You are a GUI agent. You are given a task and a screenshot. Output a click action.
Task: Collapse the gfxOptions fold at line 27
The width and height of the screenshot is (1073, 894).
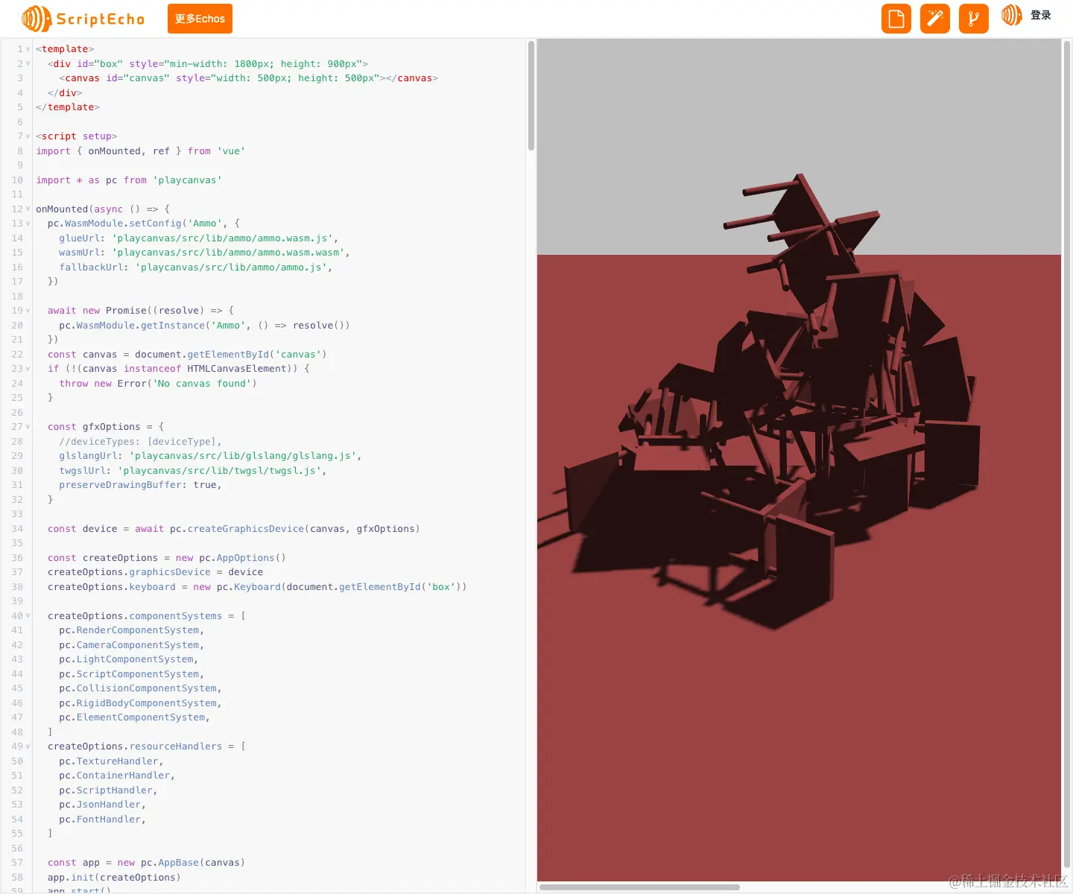(28, 427)
